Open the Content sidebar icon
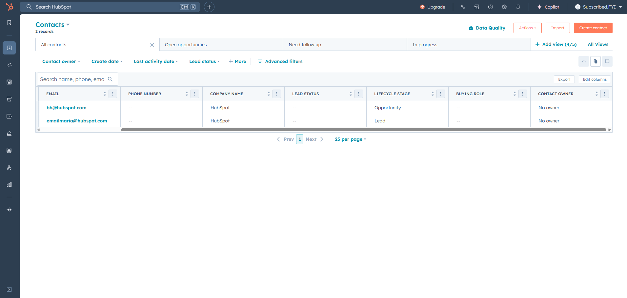Viewport: 627px width, 298px height. (x=9, y=82)
